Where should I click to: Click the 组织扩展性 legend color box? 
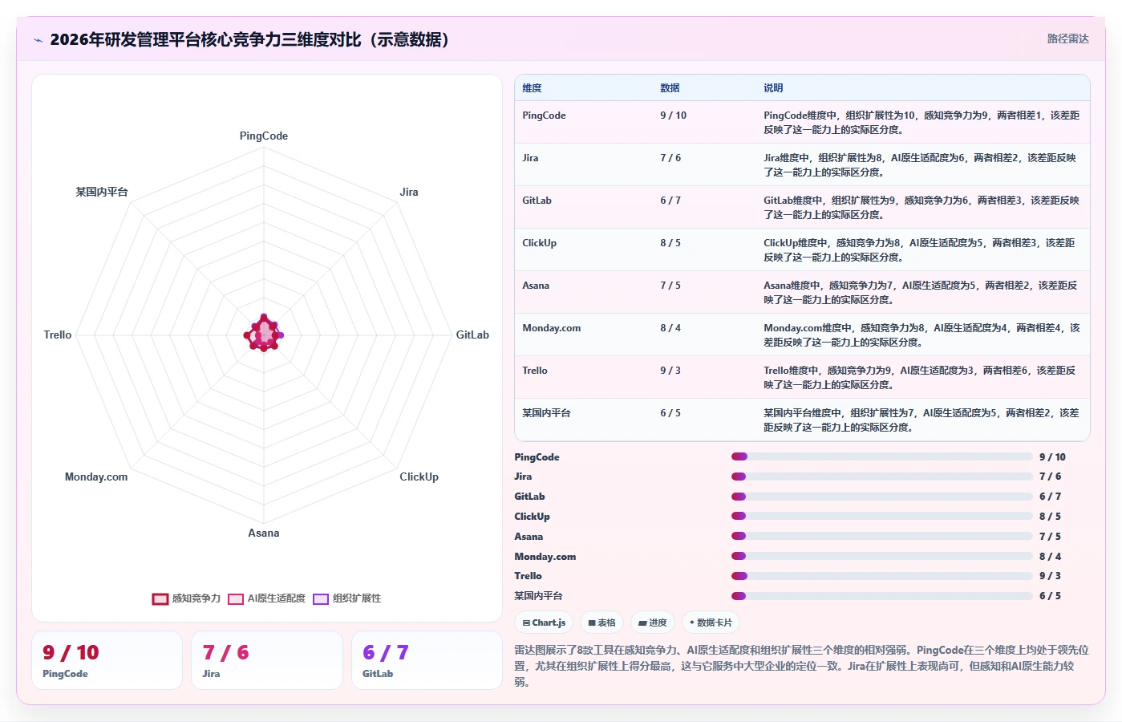pos(321,598)
